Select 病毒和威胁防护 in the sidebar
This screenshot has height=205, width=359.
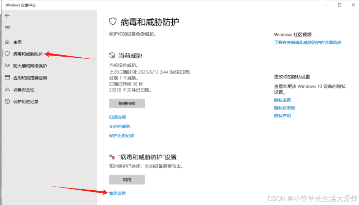tap(28, 54)
